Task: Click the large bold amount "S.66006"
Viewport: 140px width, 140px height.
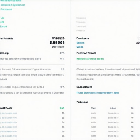Action: click(x=57, y=43)
